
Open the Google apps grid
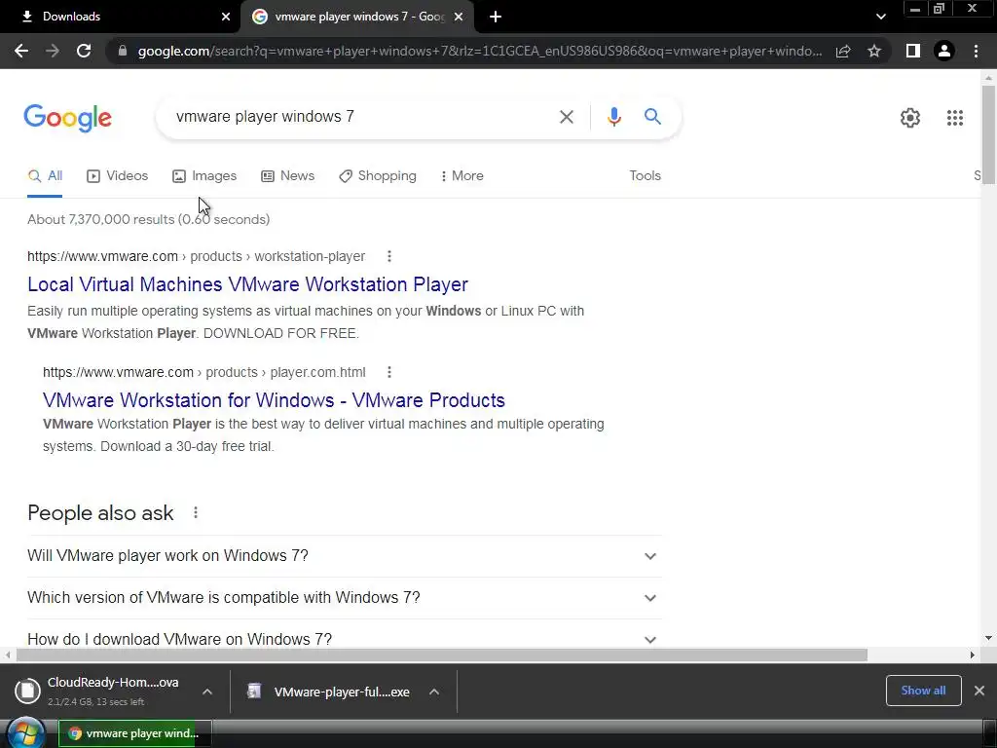955,118
